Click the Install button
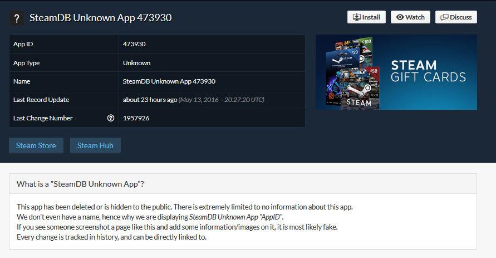The width and height of the screenshot is (496, 258). (366, 17)
